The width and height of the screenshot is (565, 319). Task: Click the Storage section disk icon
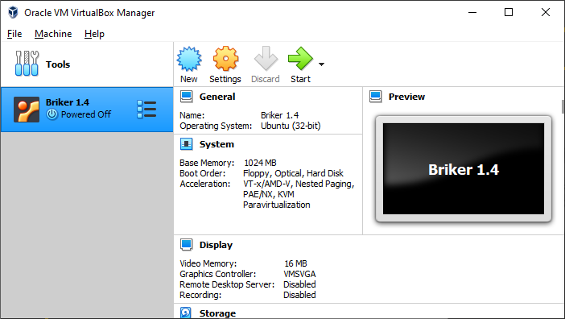pyautogui.click(x=186, y=313)
